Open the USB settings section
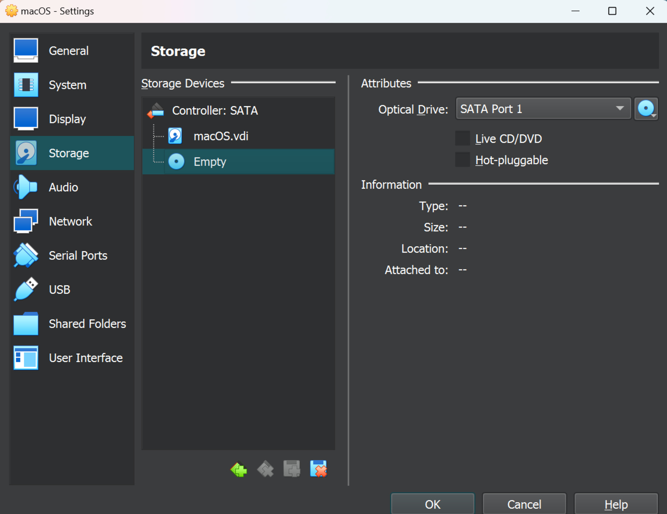 (x=59, y=289)
